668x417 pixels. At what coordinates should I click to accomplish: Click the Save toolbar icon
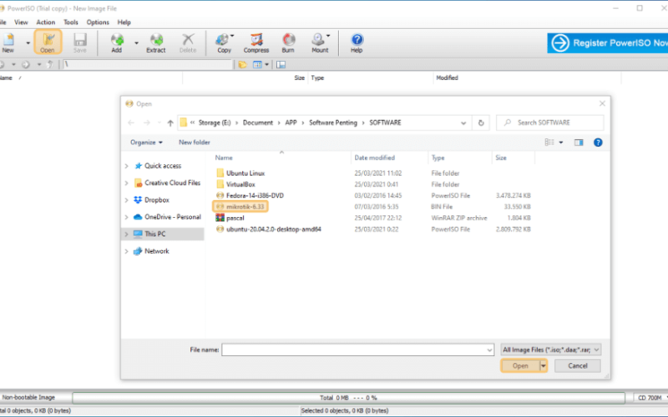coord(79,43)
